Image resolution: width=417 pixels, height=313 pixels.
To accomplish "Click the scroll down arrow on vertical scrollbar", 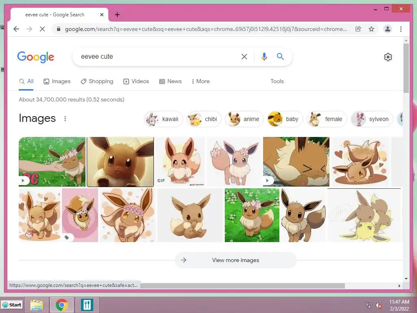I will point(406,279).
